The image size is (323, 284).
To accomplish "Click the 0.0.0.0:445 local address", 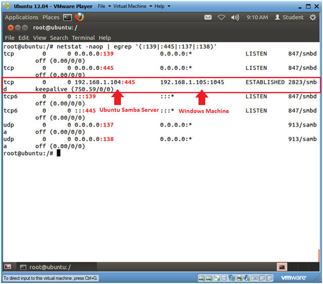I will click(x=94, y=68).
